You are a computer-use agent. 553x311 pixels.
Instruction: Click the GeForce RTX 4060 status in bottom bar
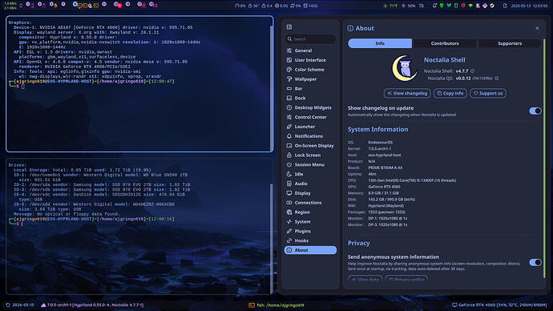(499, 305)
